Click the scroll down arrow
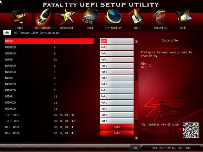 tap(136, 138)
